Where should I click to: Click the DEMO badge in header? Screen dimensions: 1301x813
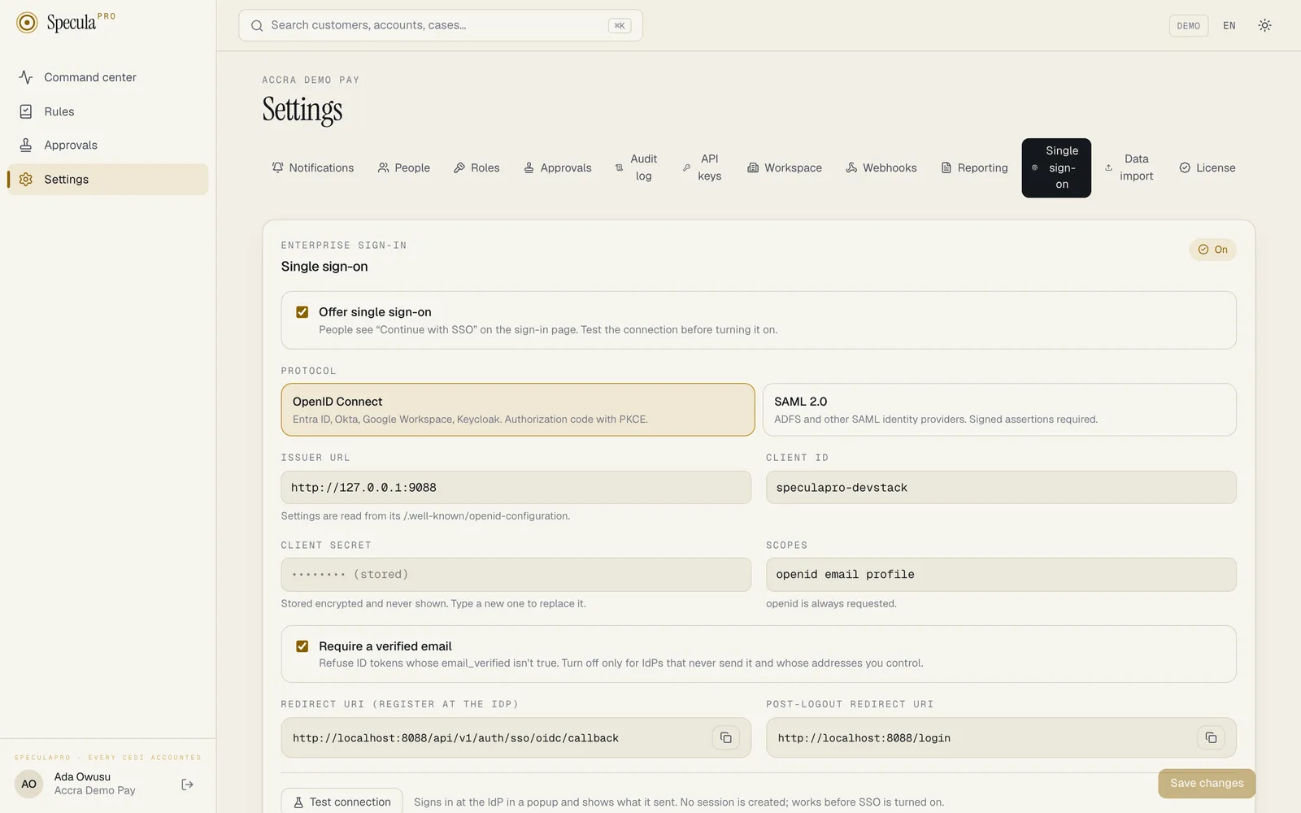1189,25
